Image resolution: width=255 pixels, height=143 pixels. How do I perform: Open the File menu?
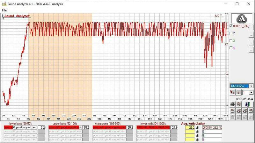pos(5,10)
